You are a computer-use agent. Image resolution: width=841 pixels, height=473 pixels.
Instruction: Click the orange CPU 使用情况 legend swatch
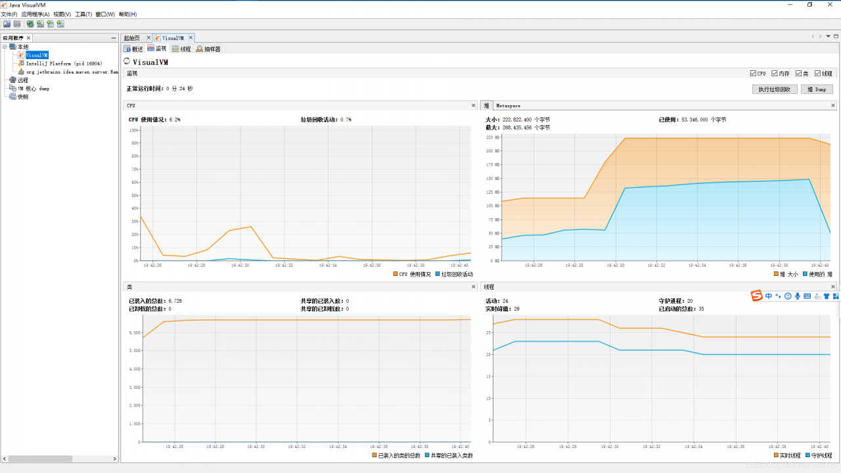point(396,274)
